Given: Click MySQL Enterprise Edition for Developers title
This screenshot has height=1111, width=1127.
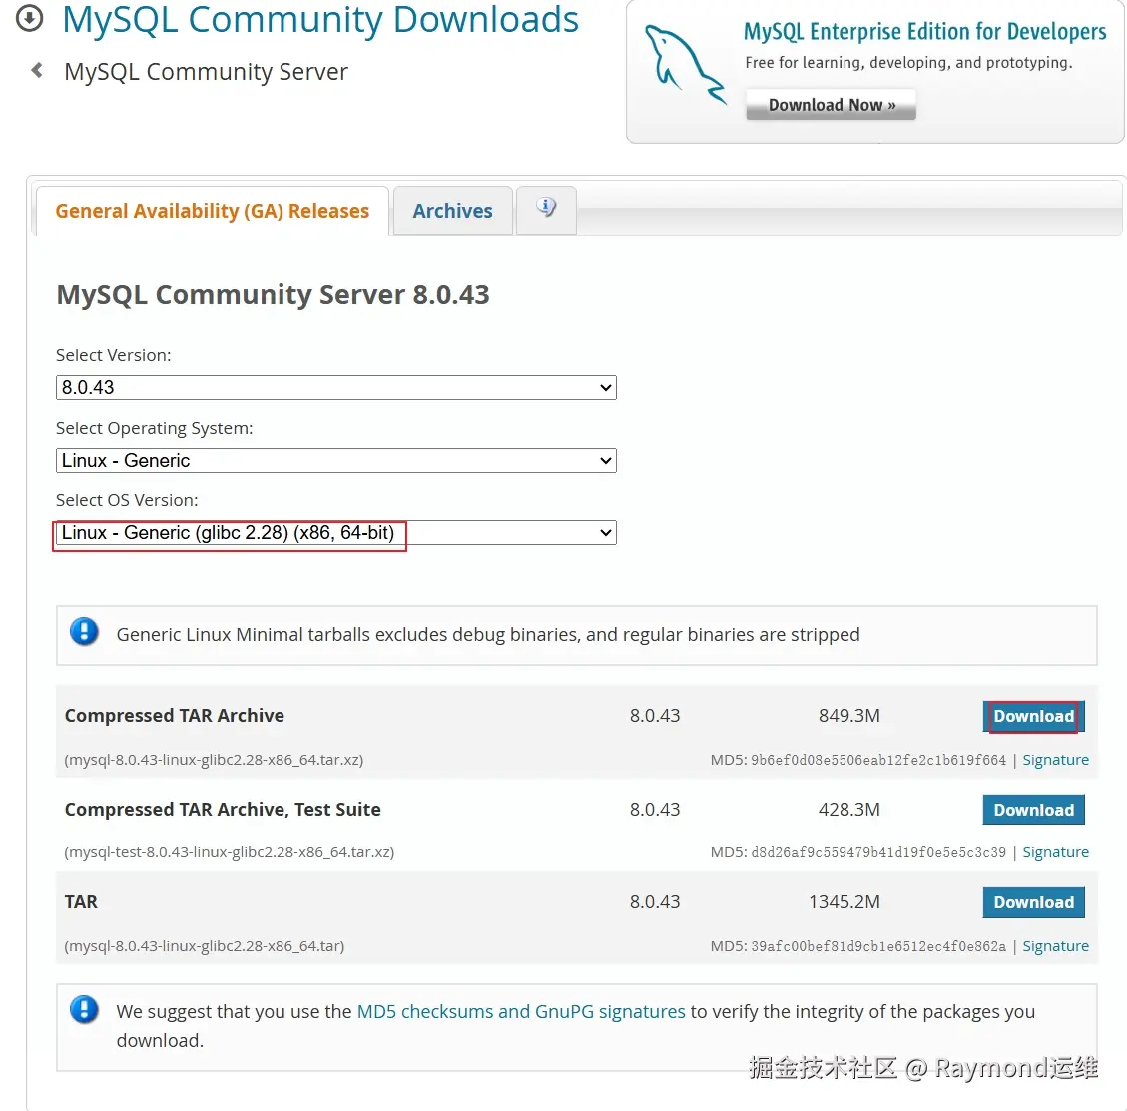Looking at the screenshot, I should click(x=924, y=32).
